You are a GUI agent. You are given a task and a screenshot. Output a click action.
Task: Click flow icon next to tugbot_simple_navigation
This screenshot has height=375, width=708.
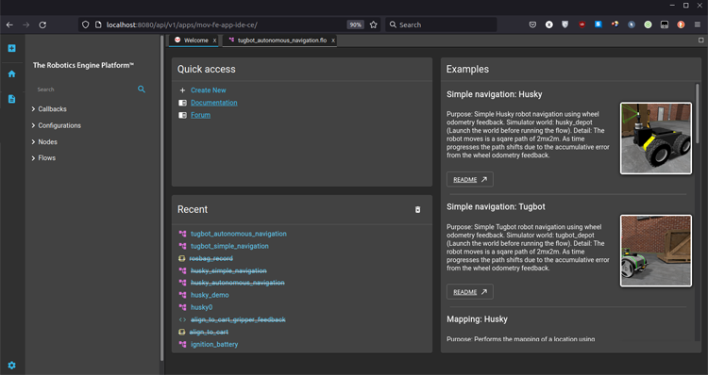(x=182, y=246)
